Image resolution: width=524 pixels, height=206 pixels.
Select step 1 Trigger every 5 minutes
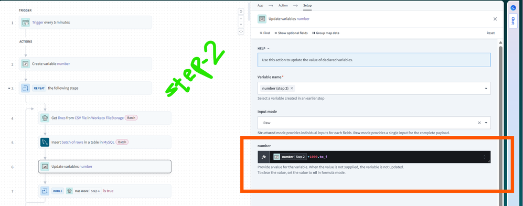pyautogui.click(x=85, y=23)
